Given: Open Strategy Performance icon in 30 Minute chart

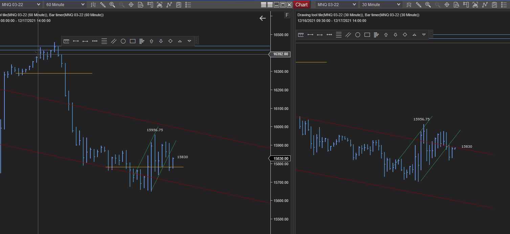Looking at the screenshot, I should tap(494, 5).
